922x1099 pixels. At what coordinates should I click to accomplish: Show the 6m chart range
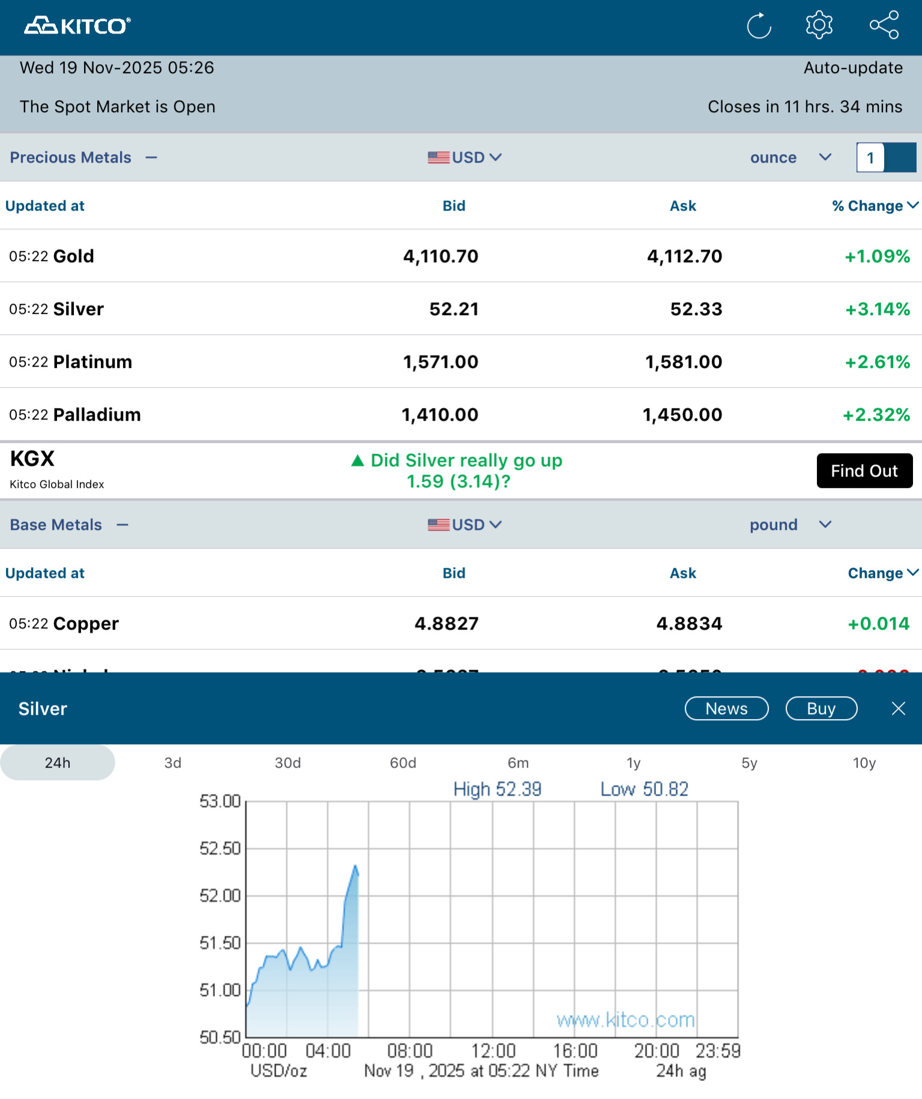tap(519, 762)
